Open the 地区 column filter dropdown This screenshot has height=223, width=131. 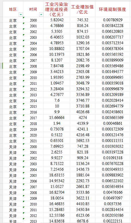tap(21, 14)
